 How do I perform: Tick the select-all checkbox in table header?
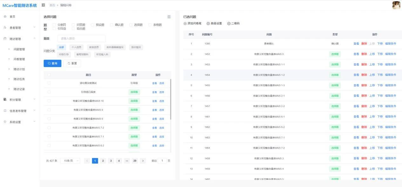49,75
